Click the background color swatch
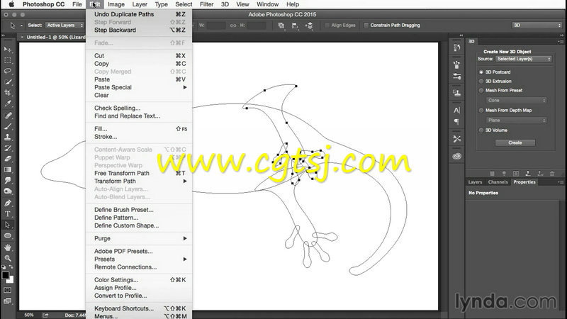 click(11, 281)
